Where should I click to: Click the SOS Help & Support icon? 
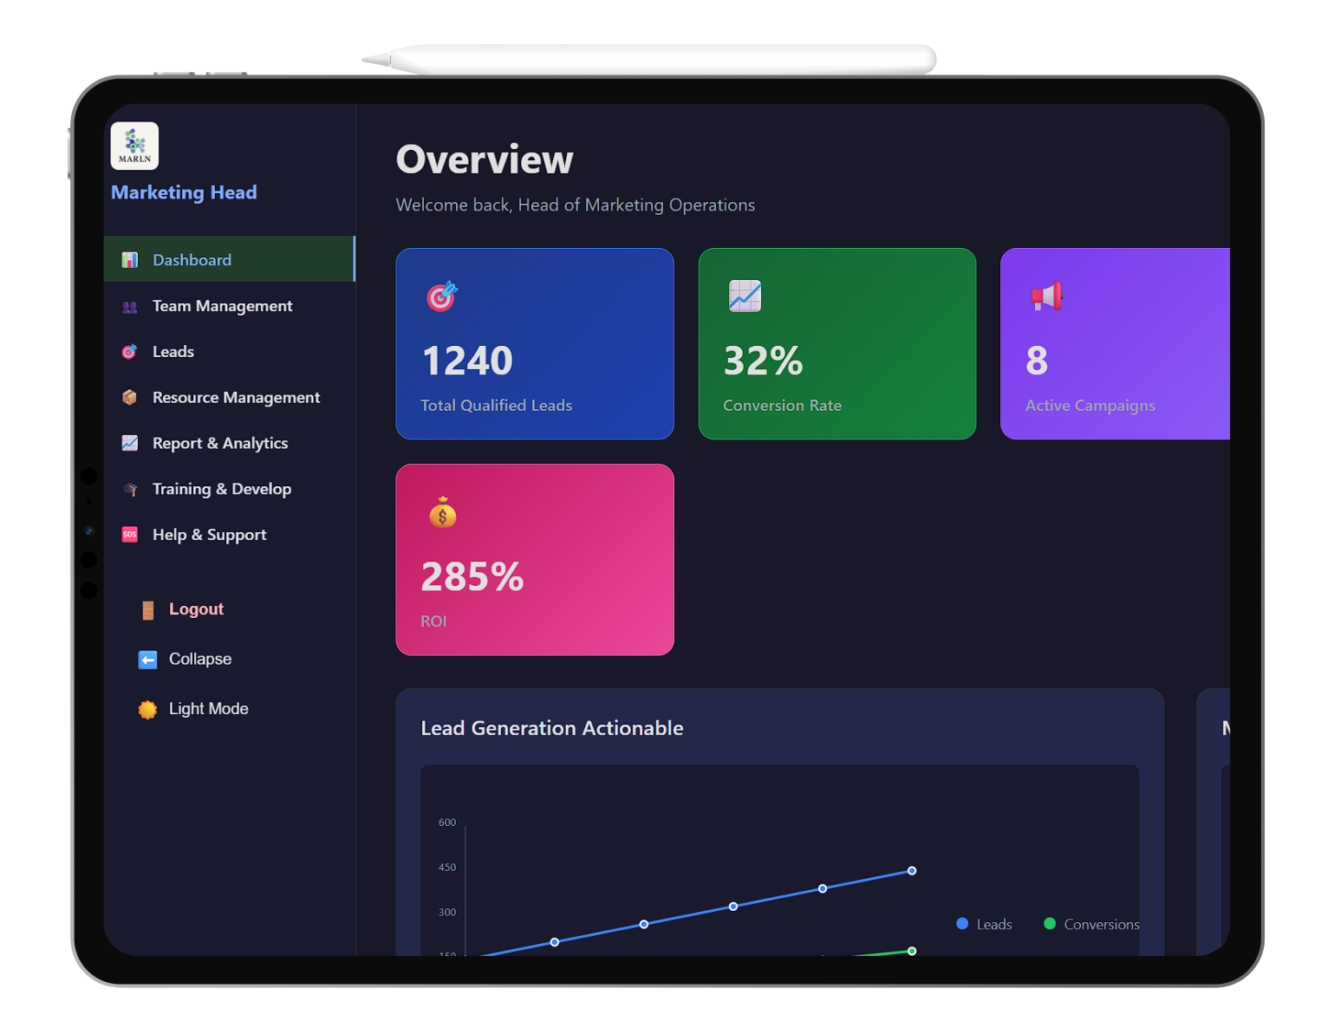pyautogui.click(x=129, y=535)
